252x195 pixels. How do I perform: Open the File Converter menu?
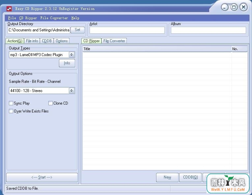[54, 18]
